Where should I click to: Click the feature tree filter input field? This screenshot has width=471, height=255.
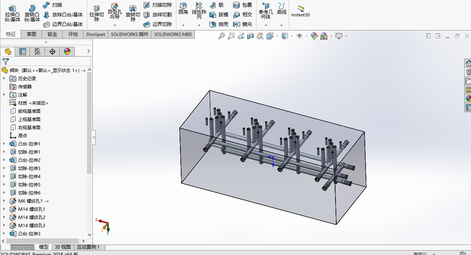pyautogui.click(x=46, y=61)
